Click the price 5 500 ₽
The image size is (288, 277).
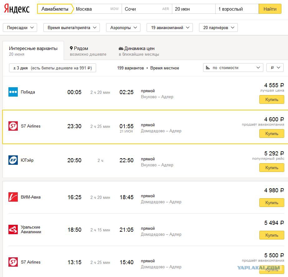pos(274,255)
